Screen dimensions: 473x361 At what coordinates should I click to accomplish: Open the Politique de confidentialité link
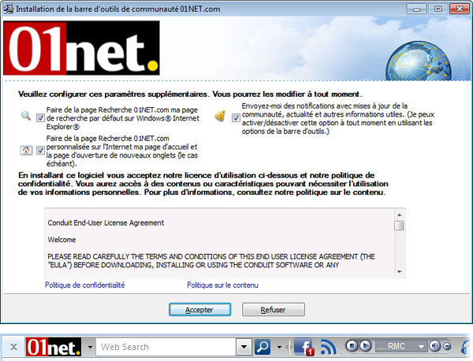tap(85, 285)
